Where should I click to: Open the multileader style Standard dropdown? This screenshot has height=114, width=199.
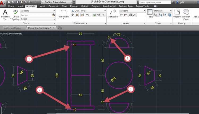click(144, 11)
